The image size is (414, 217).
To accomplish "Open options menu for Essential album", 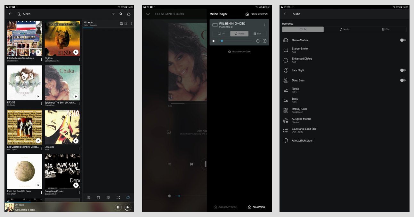I will tap(79, 148).
